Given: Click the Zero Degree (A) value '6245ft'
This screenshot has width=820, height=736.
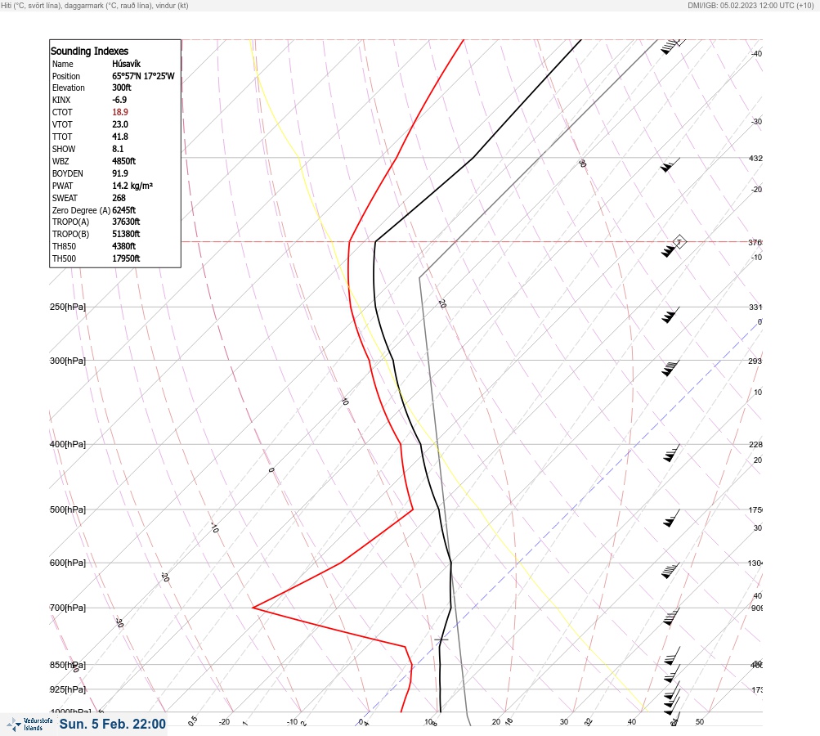Looking at the screenshot, I should pyautogui.click(x=124, y=210).
